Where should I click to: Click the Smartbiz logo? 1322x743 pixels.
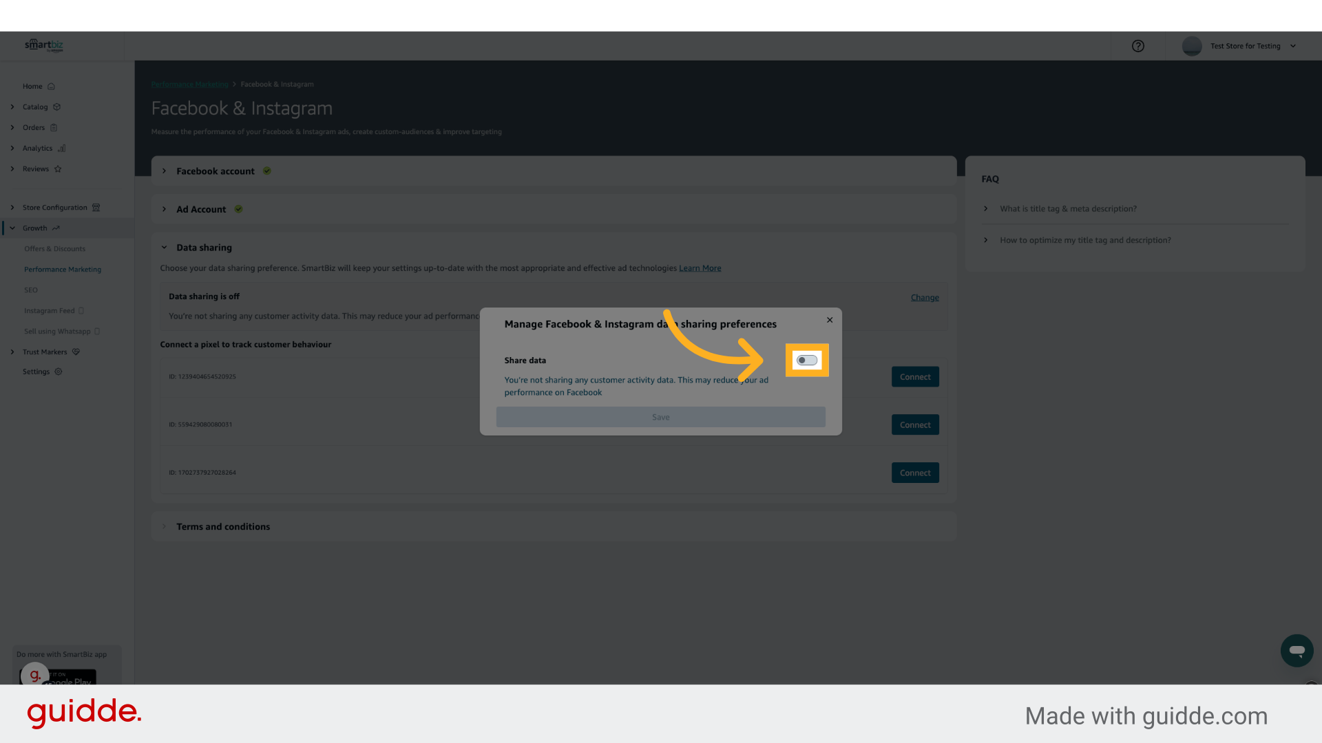click(x=44, y=45)
